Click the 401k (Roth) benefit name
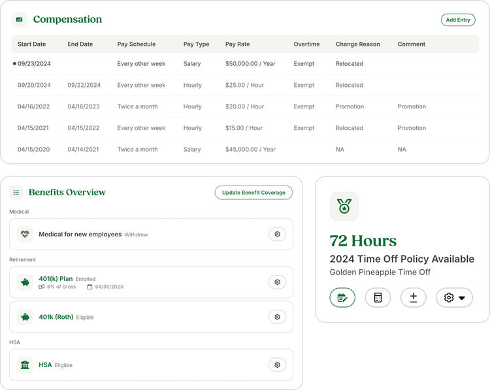 tap(56, 317)
